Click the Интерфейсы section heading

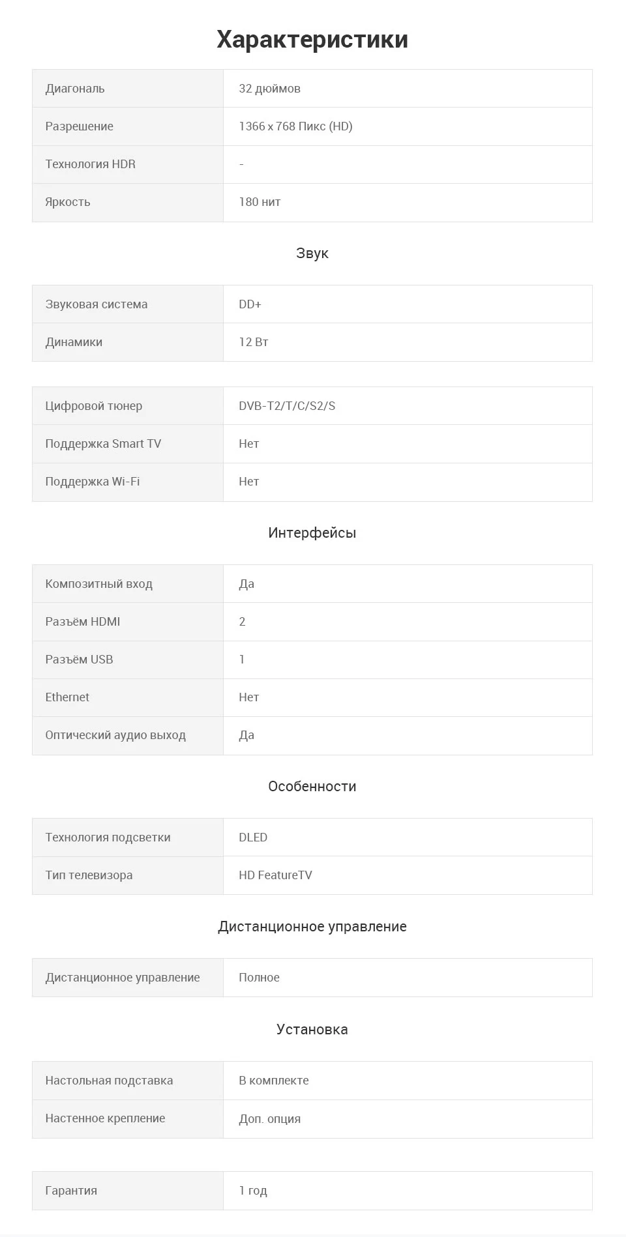tap(312, 532)
